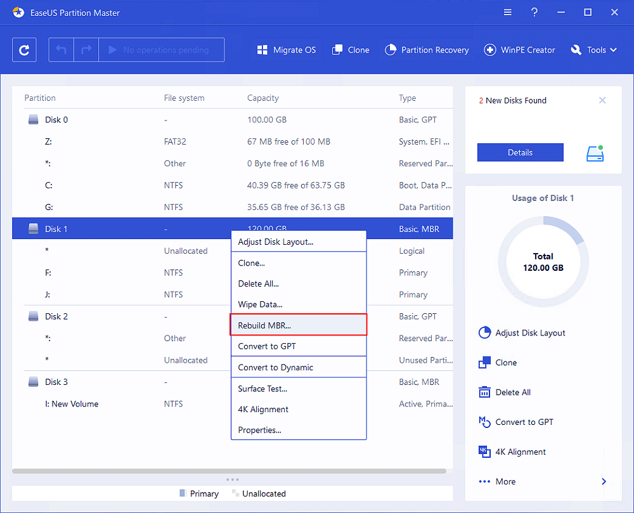Open WinPE Creator
The width and height of the screenshot is (634, 513).
pyautogui.click(x=519, y=49)
